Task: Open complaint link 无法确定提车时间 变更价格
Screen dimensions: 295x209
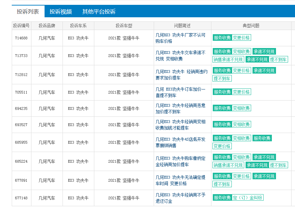Action: coord(180,180)
